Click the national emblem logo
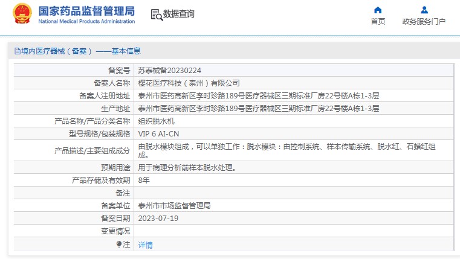Image resolution: width=460 pixels, height=259 pixels. point(22,14)
